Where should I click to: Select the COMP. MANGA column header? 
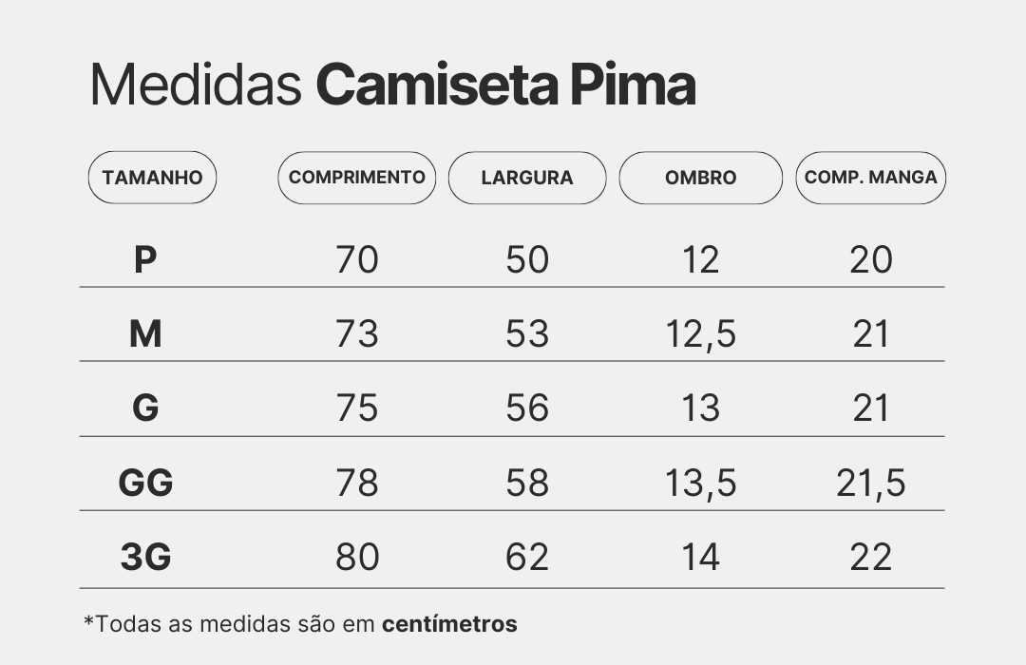click(870, 178)
